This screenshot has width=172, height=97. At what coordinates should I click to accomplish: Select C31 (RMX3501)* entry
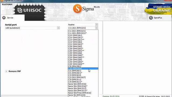point(83,73)
